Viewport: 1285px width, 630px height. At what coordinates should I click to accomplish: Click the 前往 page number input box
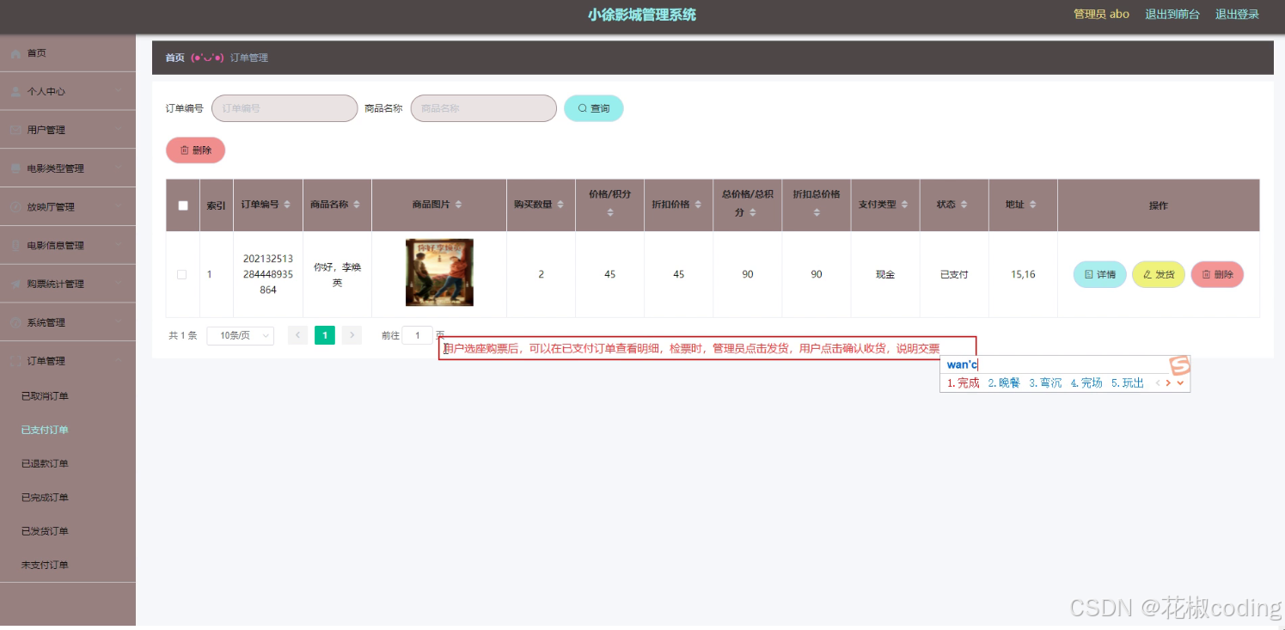418,335
